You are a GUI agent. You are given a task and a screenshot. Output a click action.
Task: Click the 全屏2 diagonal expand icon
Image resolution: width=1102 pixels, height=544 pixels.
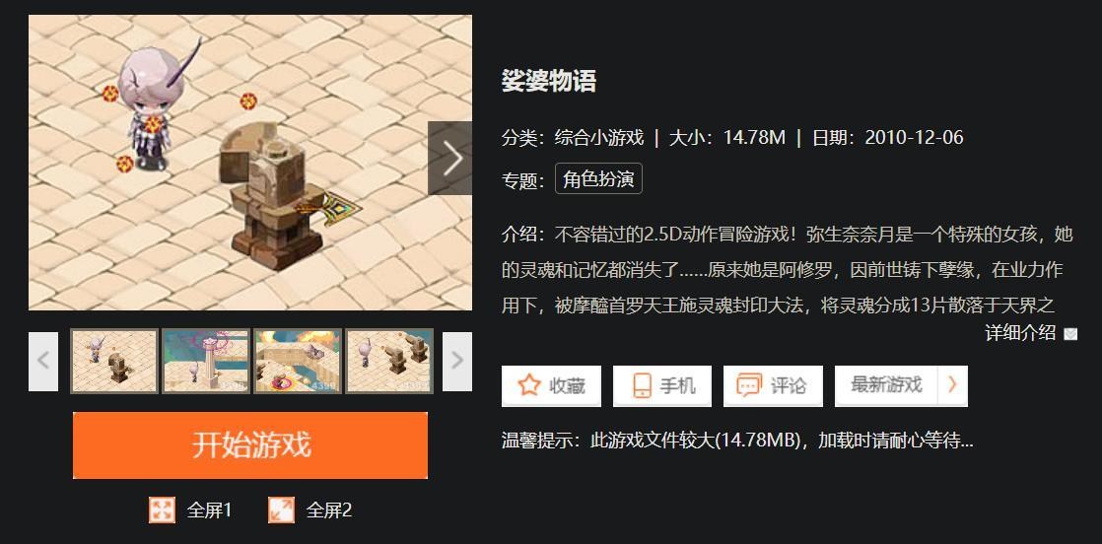(x=281, y=510)
